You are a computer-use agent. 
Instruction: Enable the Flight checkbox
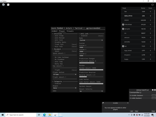(53, 70)
